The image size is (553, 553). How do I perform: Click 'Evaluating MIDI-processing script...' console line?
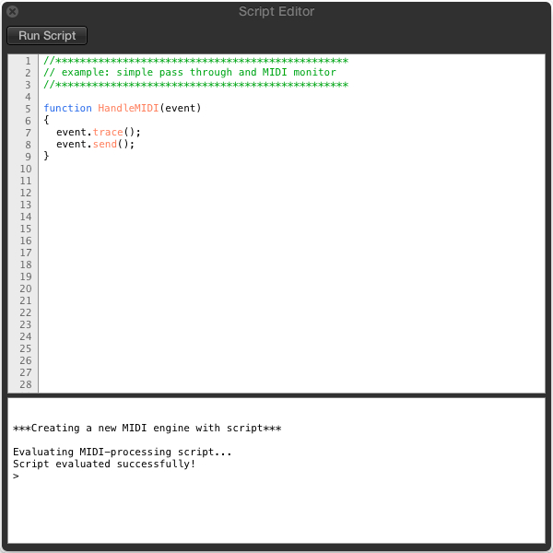pos(123,452)
